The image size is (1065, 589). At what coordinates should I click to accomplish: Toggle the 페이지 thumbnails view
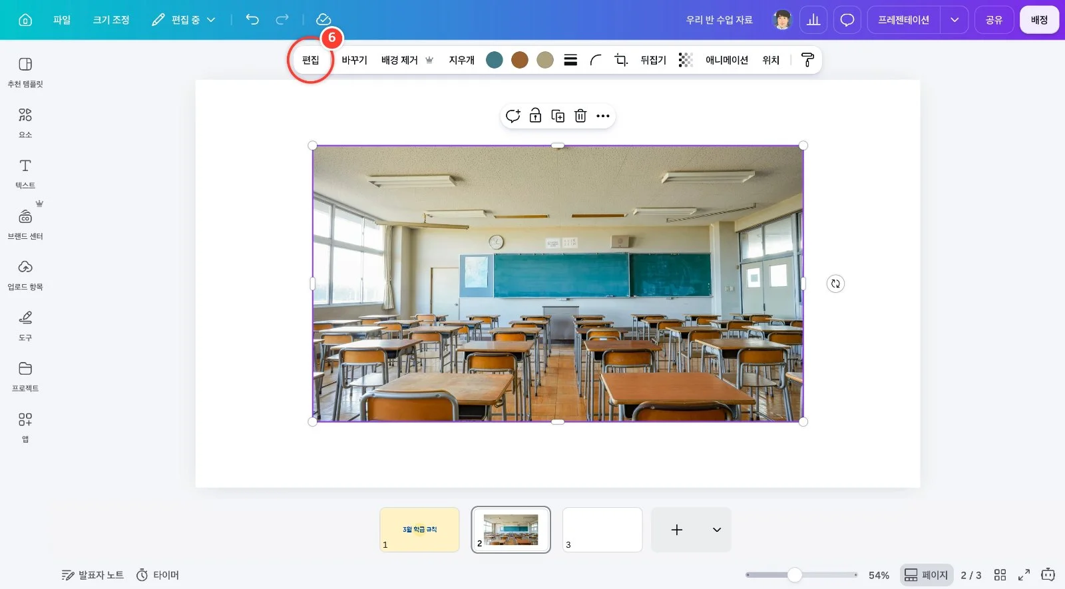[x=927, y=575]
